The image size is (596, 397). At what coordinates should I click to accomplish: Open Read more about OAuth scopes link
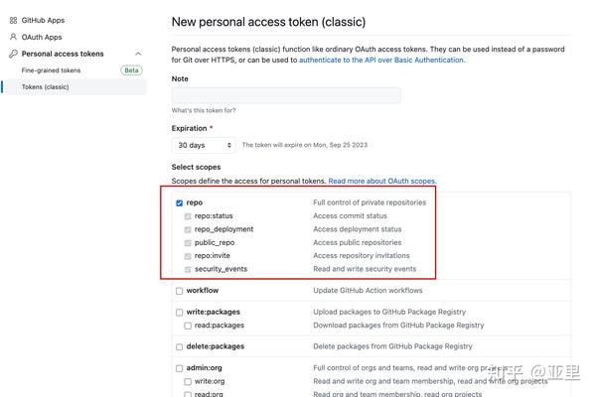tap(382, 182)
